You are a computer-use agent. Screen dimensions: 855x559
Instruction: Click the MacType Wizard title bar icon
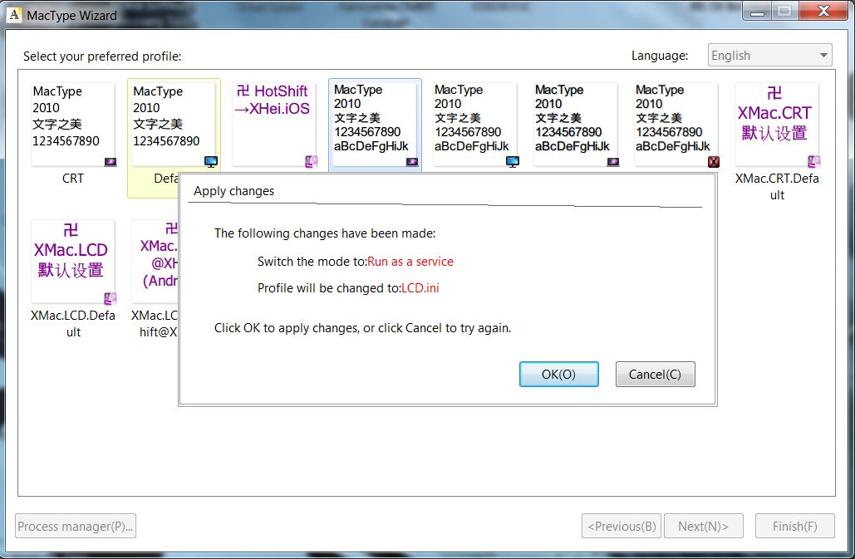(15, 15)
